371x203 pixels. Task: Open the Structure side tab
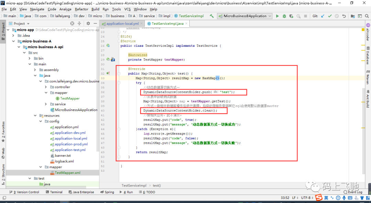click(x=3, y=174)
